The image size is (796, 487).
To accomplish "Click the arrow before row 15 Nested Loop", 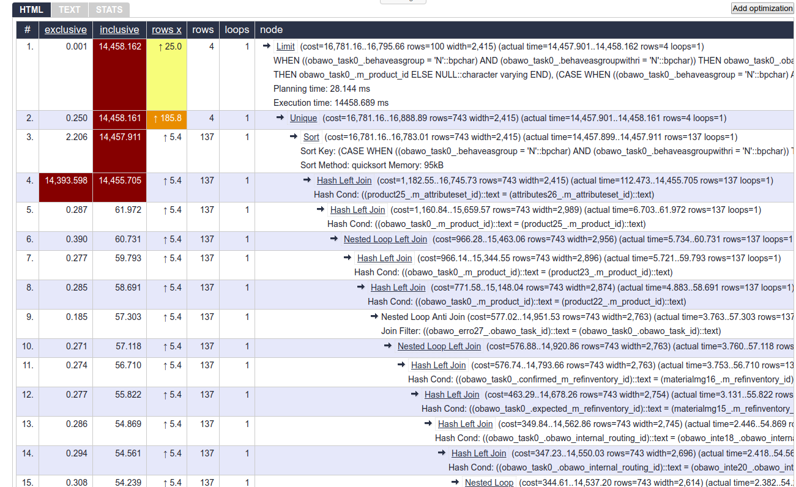I will point(455,482).
